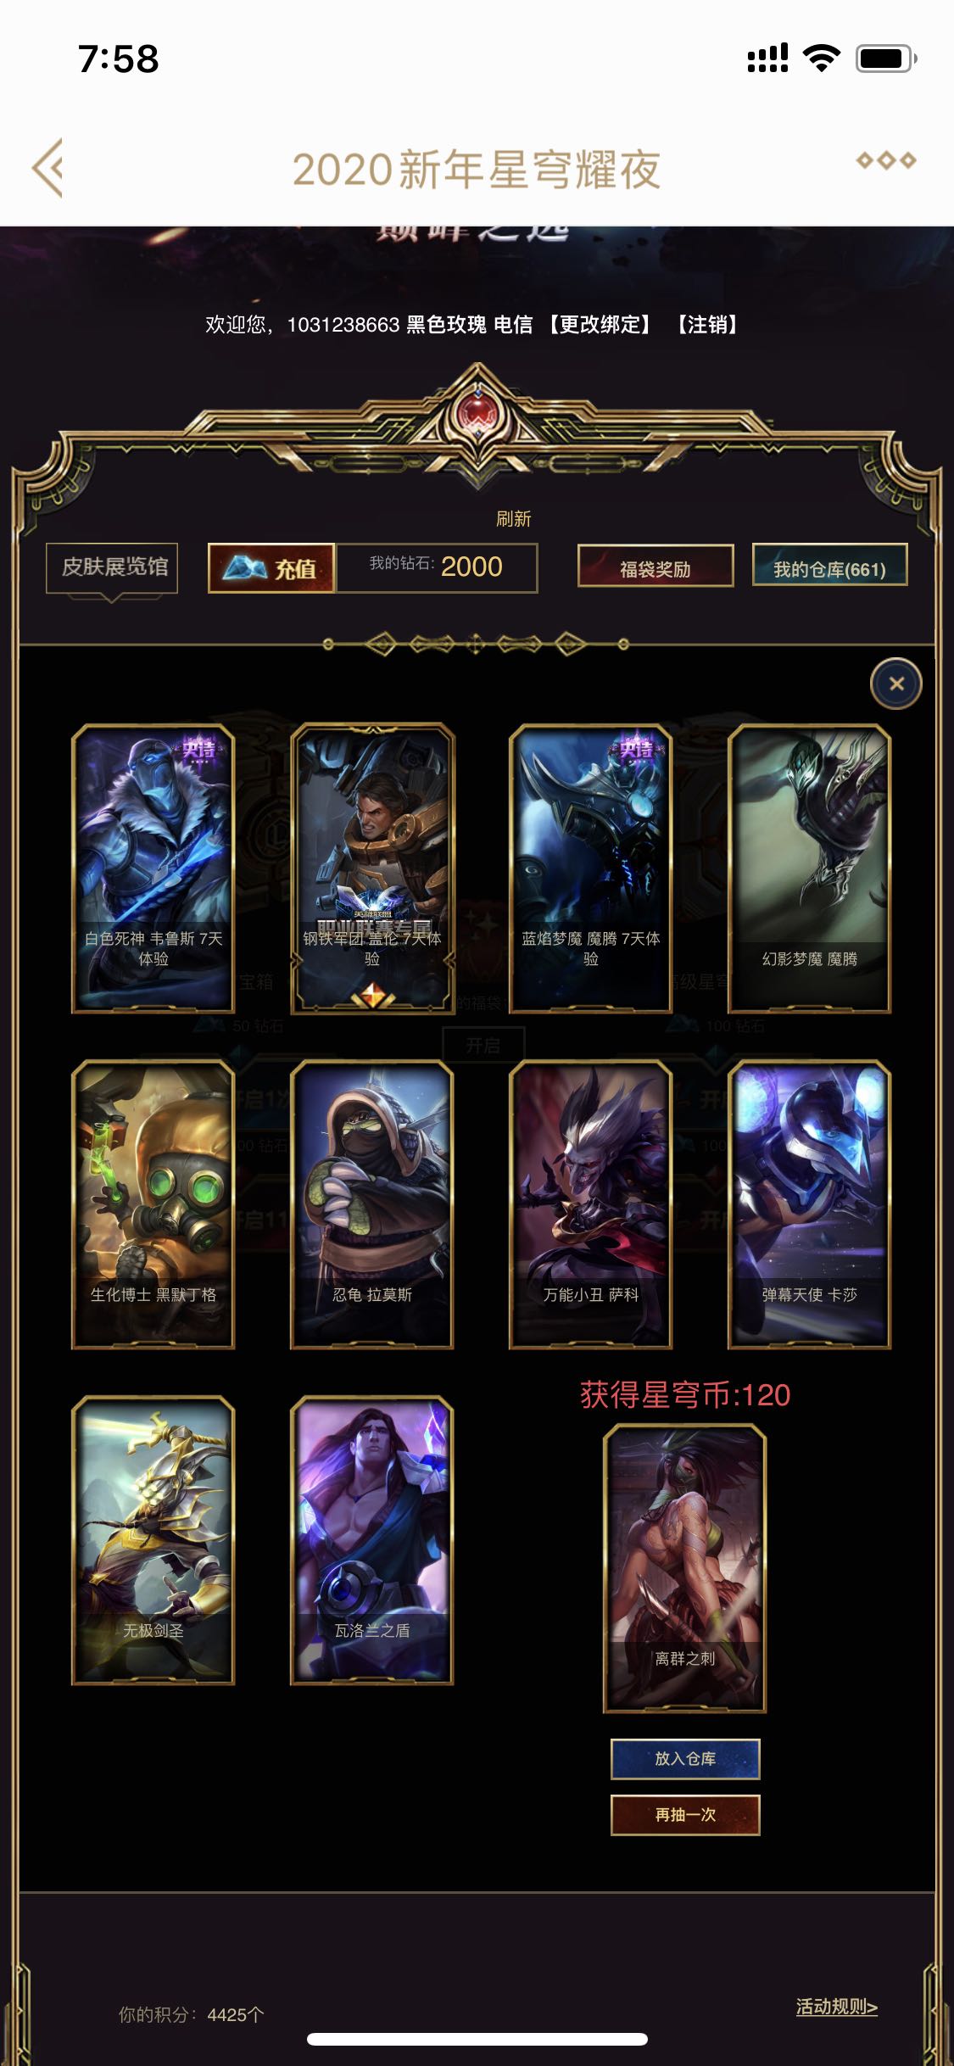
Task: Open 皮肤展览馆 skin gallery
Action: pos(112,567)
